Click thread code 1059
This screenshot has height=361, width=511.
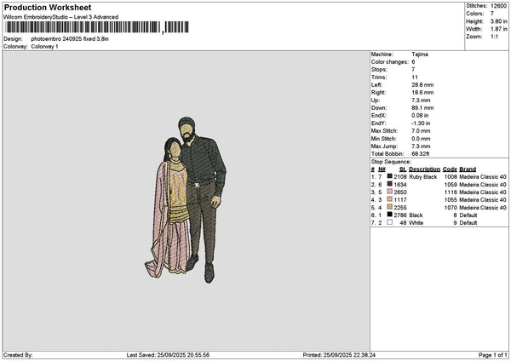pyautogui.click(x=451, y=185)
